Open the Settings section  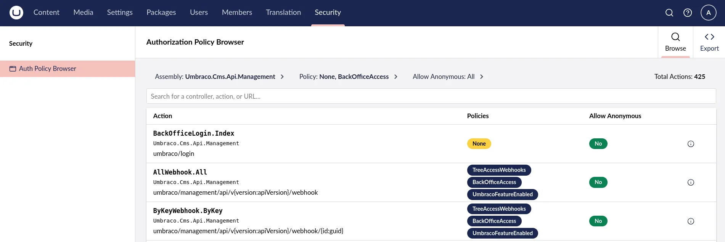[x=120, y=13]
